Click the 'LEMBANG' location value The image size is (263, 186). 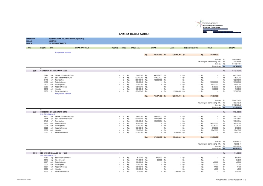click(x=53, y=41)
